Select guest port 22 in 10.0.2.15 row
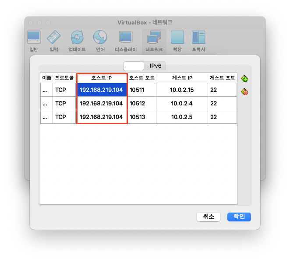The width and height of the screenshot is (290, 262). (222, 90)
